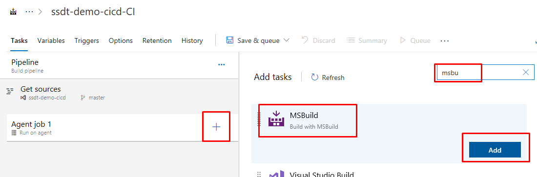The image size is (537, 177).
Task: Open the Pipeline more options menu
Action: pos(222,64)
